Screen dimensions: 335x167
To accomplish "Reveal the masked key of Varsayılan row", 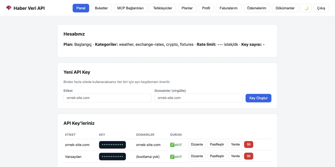I will tap(113, 157).
